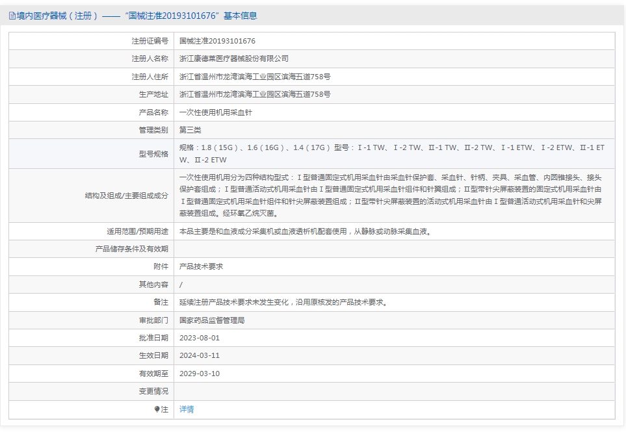Select registration number 国械注准20193101676 value
This screenshot has width=626, height=432.
click(217, 41)
